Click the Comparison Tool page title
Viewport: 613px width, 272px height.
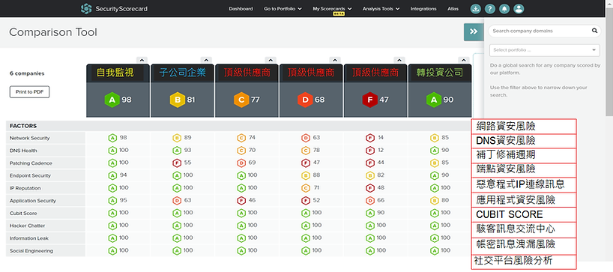coord(52,32)
